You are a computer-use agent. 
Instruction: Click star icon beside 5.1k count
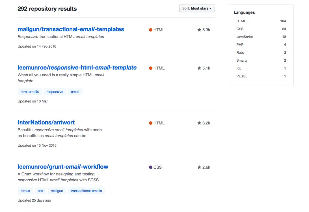click(199, 68)
